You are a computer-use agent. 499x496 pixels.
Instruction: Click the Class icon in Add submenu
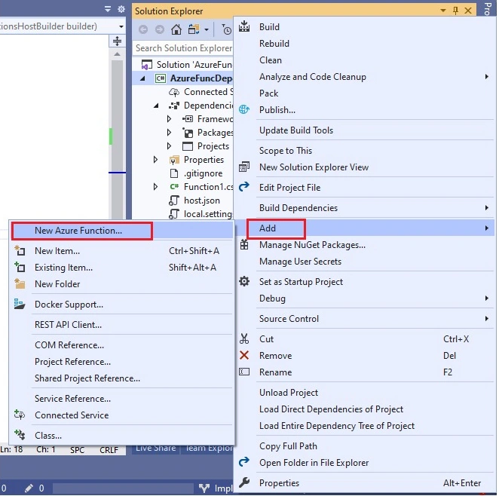[20, 435]
